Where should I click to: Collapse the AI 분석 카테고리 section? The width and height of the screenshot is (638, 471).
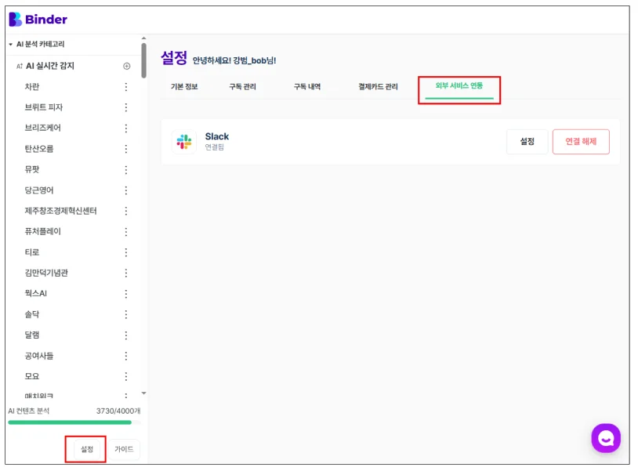[x=10, y=44]
